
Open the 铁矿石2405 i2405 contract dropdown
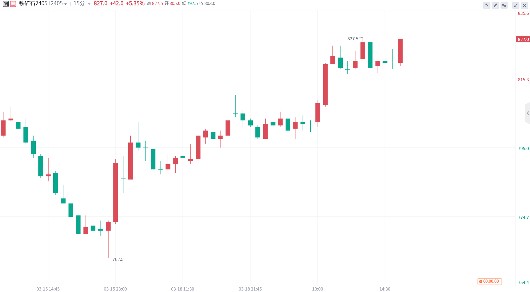[43, 3]
